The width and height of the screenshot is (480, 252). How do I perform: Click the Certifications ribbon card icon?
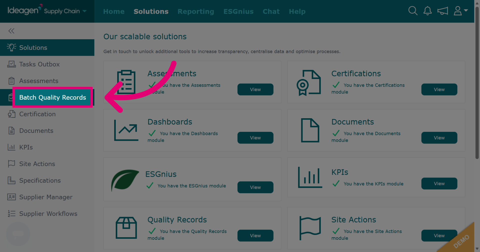point(308,82)
